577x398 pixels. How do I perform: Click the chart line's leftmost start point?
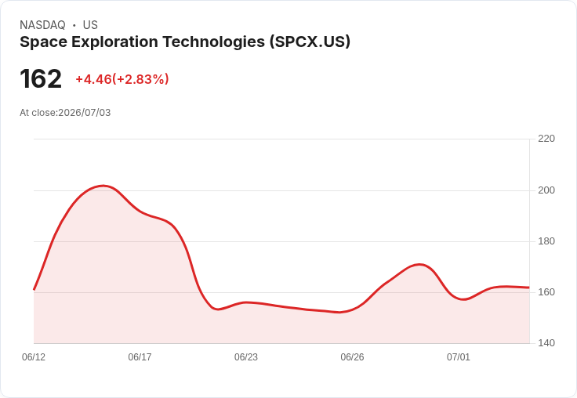point(34,290)
